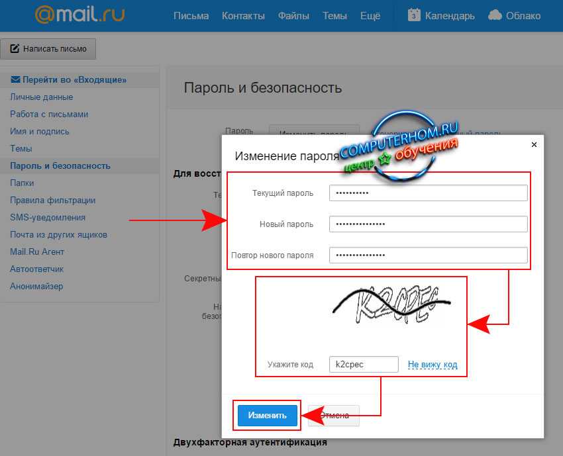Viewport: 563px width, 456px height.
Task: Focus the Текущий пароль field
Action: [428, 193]
